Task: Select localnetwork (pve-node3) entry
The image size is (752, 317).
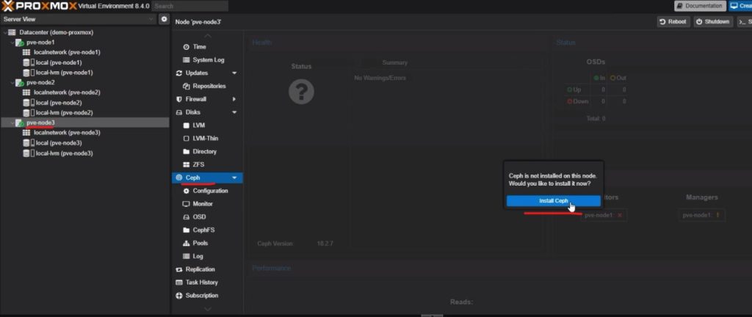Action: coord(67,133)
